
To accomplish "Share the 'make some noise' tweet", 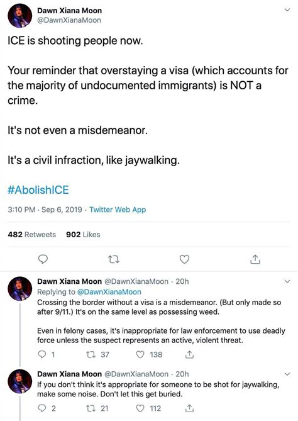I will (189, 408).
